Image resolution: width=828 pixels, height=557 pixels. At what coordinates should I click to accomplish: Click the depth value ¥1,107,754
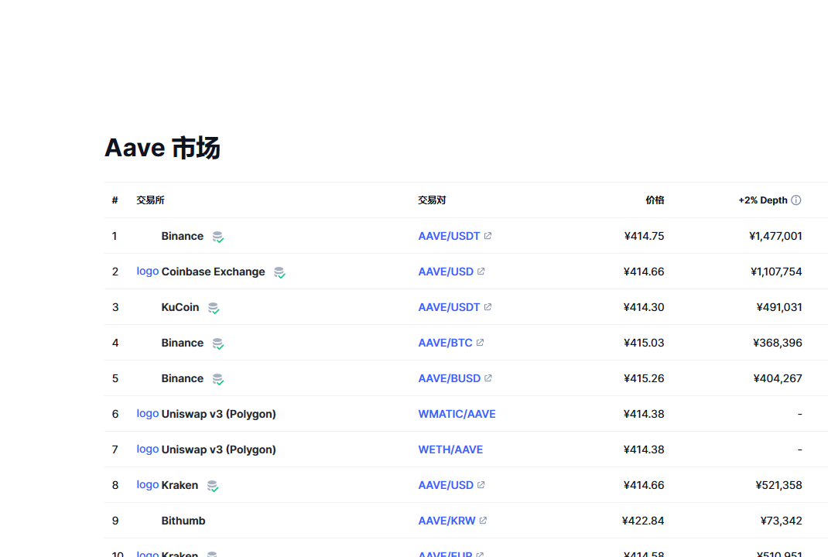[x=776, y=272]
